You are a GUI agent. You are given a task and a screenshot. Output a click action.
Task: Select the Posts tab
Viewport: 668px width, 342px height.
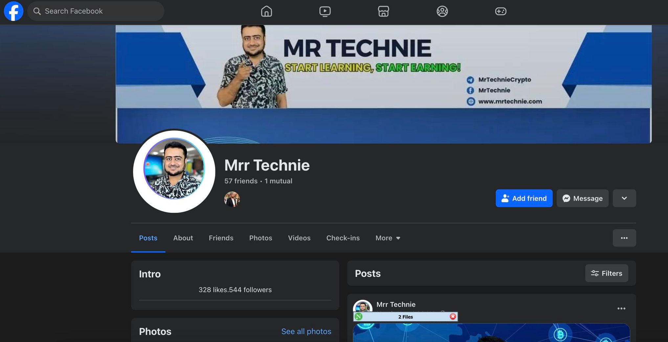click(x=148, y=238)
